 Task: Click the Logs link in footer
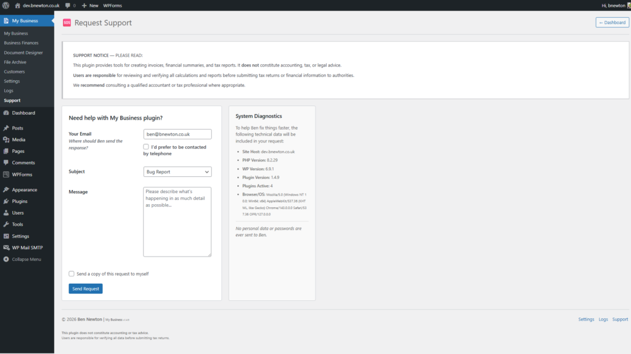point(603,319)
